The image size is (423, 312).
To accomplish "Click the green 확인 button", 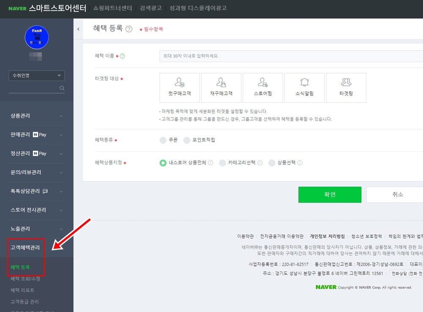I will [330, 194].
